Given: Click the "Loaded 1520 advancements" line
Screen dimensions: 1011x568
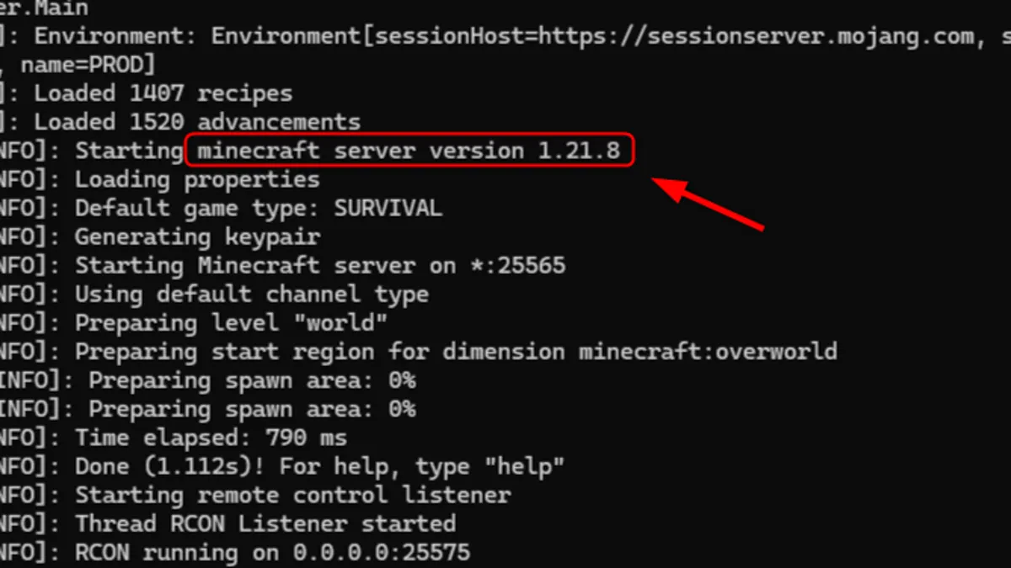Looking at the screenshot, I should pyautogui.click(x=196, y=122).
